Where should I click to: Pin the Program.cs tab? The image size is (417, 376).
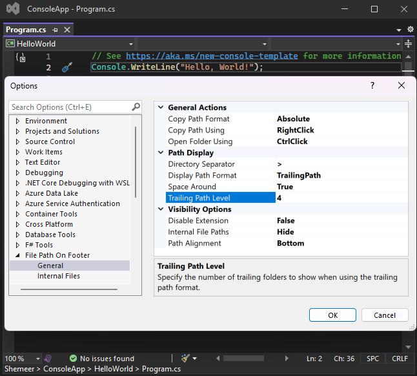click(x=55, y=30)
